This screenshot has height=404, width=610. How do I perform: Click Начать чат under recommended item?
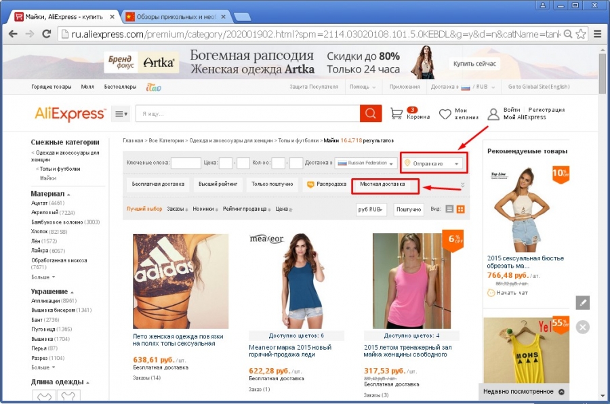(x=508, y=293)
